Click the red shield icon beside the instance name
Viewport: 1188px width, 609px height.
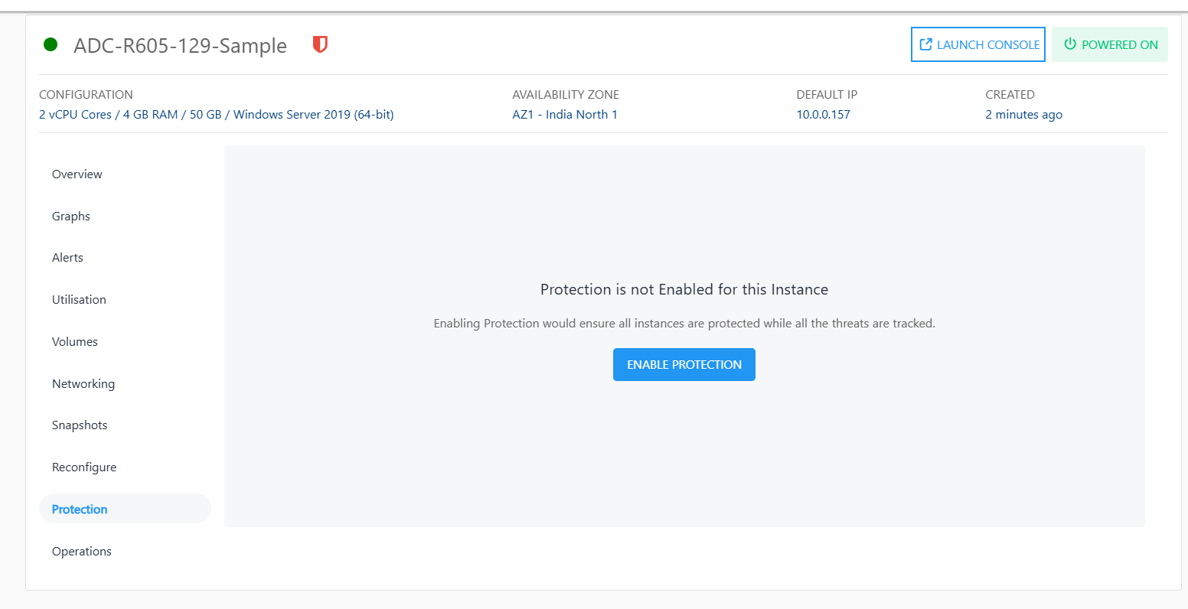click(x=319, y=44)
